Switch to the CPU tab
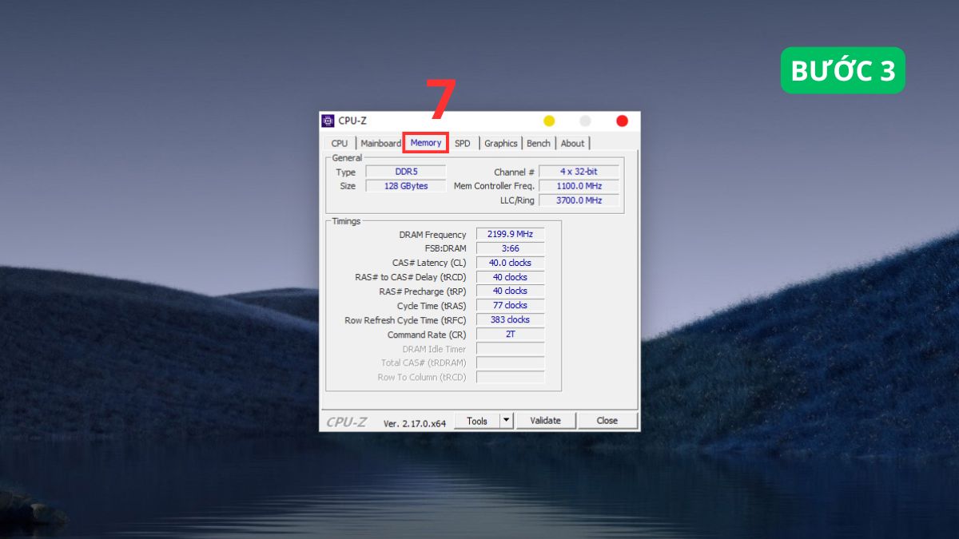Screen dimensions: 959x539 tap(339, 143)
